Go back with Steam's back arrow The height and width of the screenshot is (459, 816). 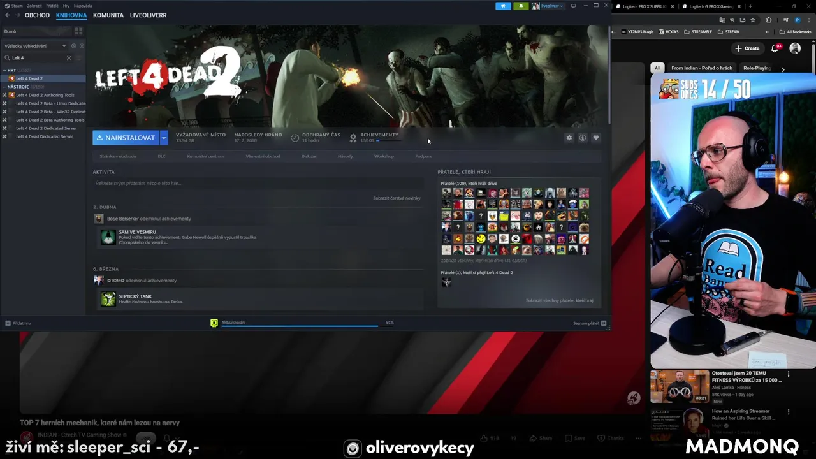[7, 15]
